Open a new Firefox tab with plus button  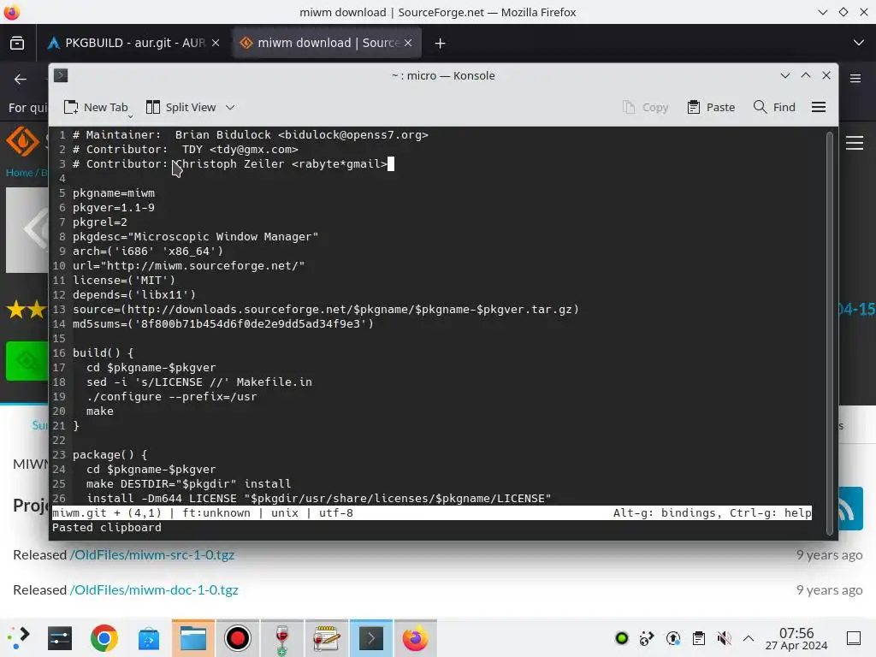tap(441, 43)
